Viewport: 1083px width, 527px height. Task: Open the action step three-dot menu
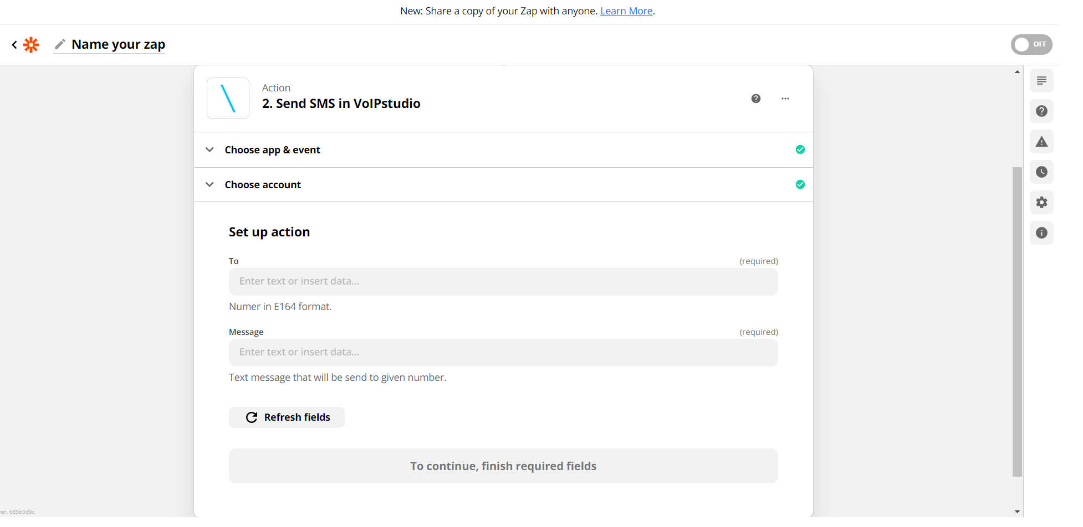[785, 99]
